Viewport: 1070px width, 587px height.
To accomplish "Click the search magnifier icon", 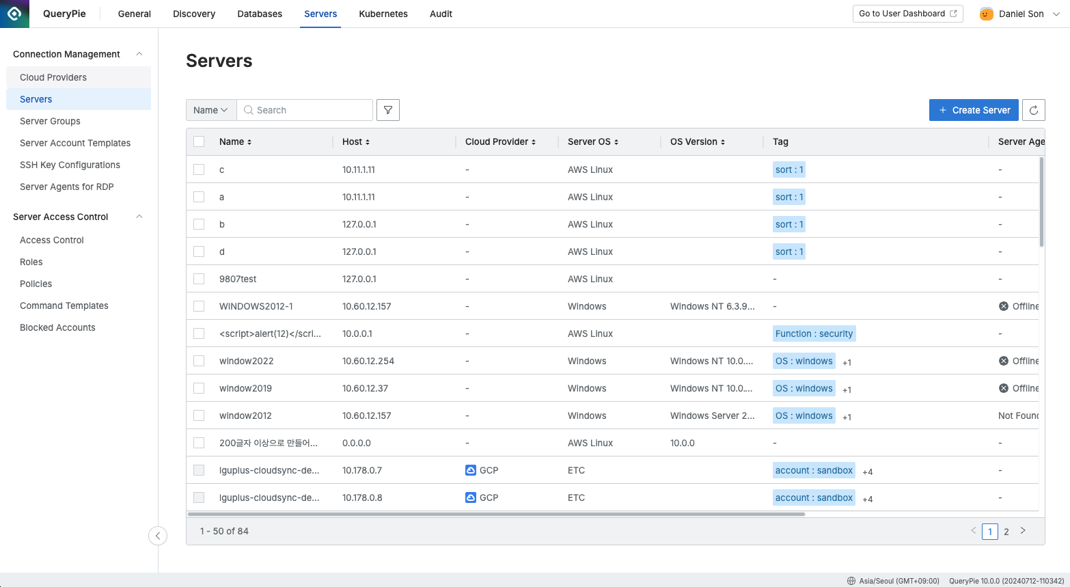I will coord(249,110).
